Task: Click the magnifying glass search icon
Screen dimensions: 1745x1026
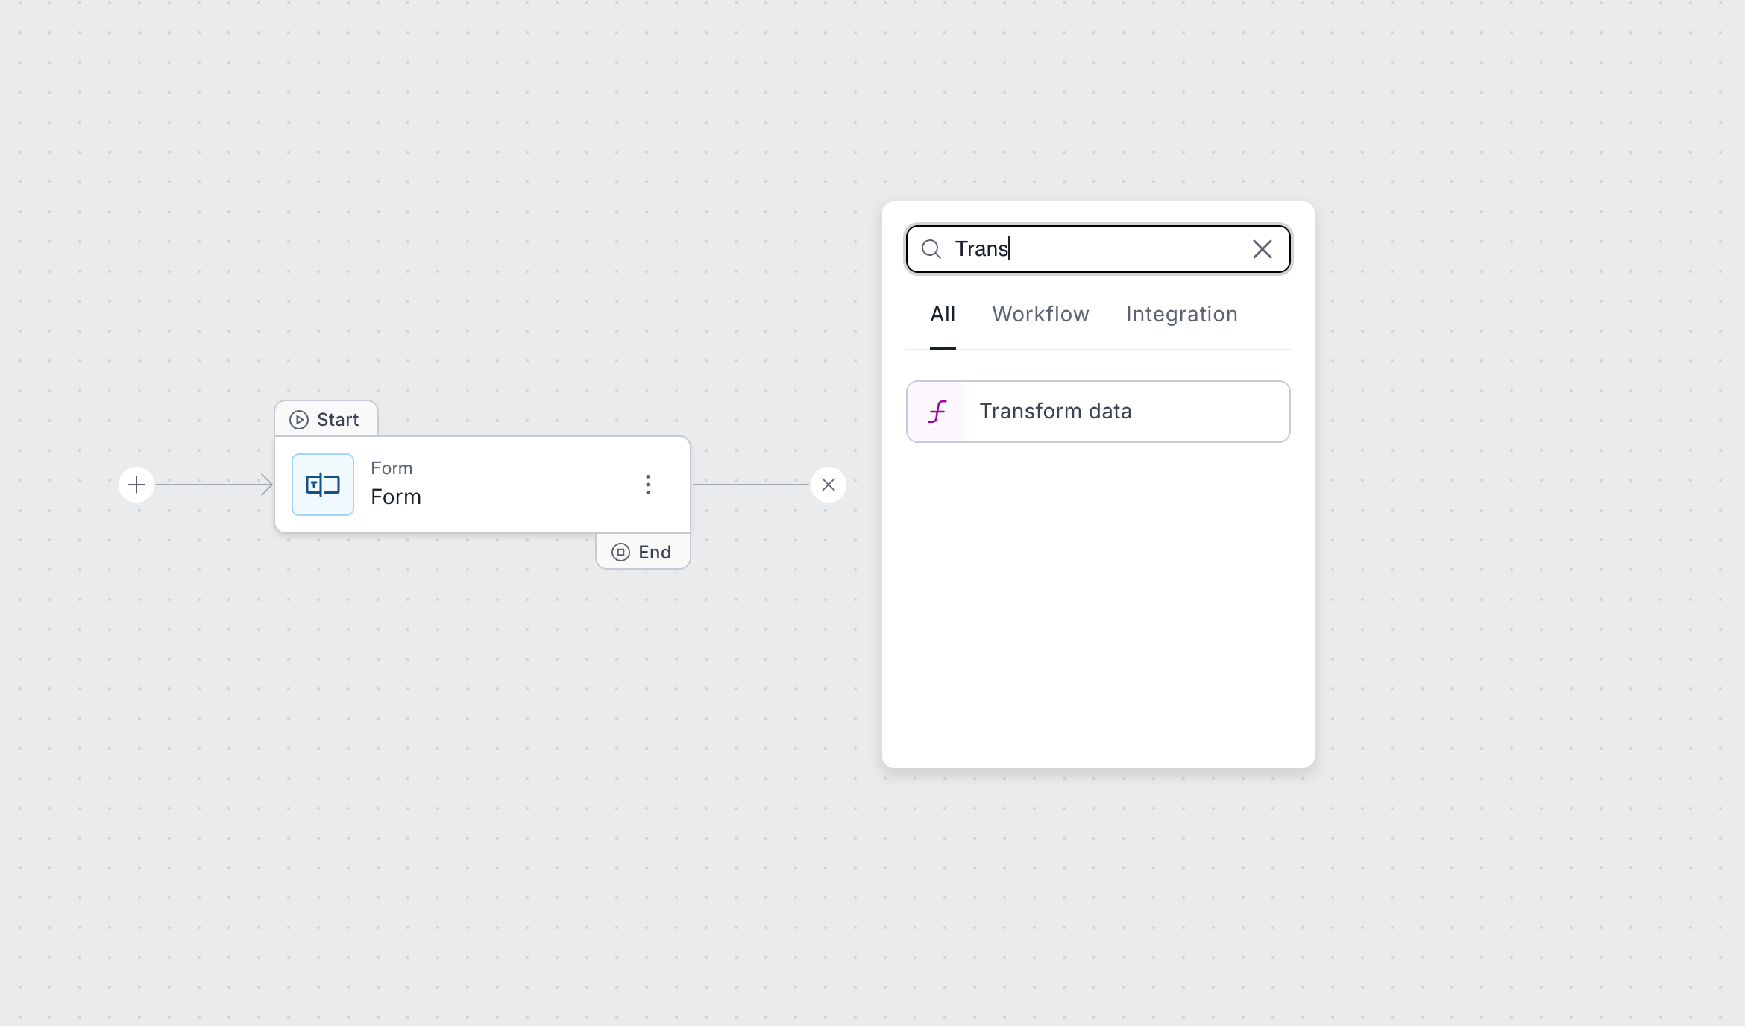Action: tap(931, 249)
